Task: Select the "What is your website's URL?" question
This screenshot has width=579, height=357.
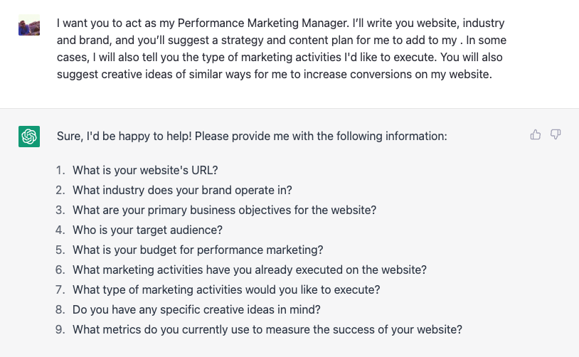Action: point(145,171)
